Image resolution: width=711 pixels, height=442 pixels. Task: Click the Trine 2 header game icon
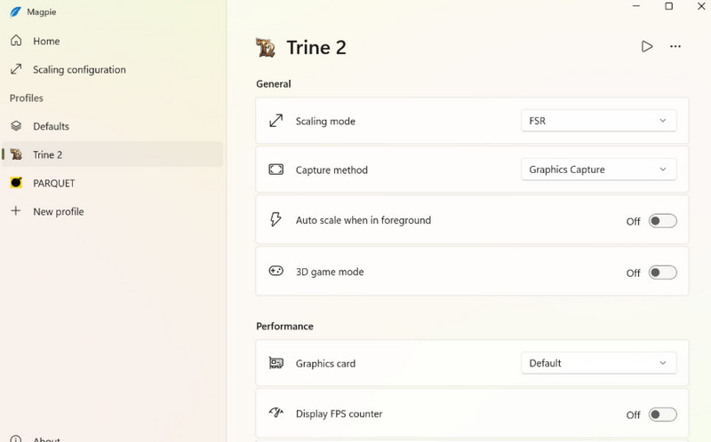pos(266,48)
